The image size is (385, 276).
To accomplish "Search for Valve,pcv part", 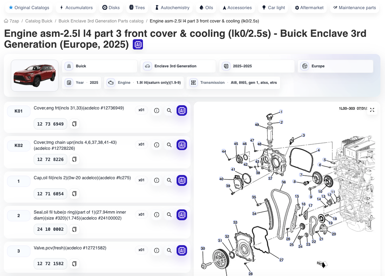I will (x=169, y=250).
